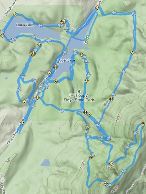Click the green start marker icon
Image resolution: width=146 pixels, height=194 pixels.
(x=87, y=37)
